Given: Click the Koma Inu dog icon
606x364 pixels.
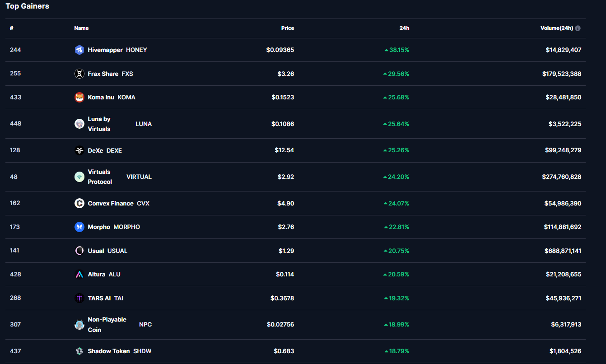Looking at the screenshot, I should (79, 98).
